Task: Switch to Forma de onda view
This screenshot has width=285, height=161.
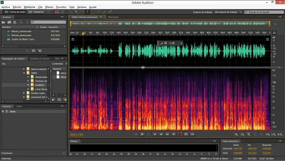Action: pyautogui.click(x=15, y=12)
